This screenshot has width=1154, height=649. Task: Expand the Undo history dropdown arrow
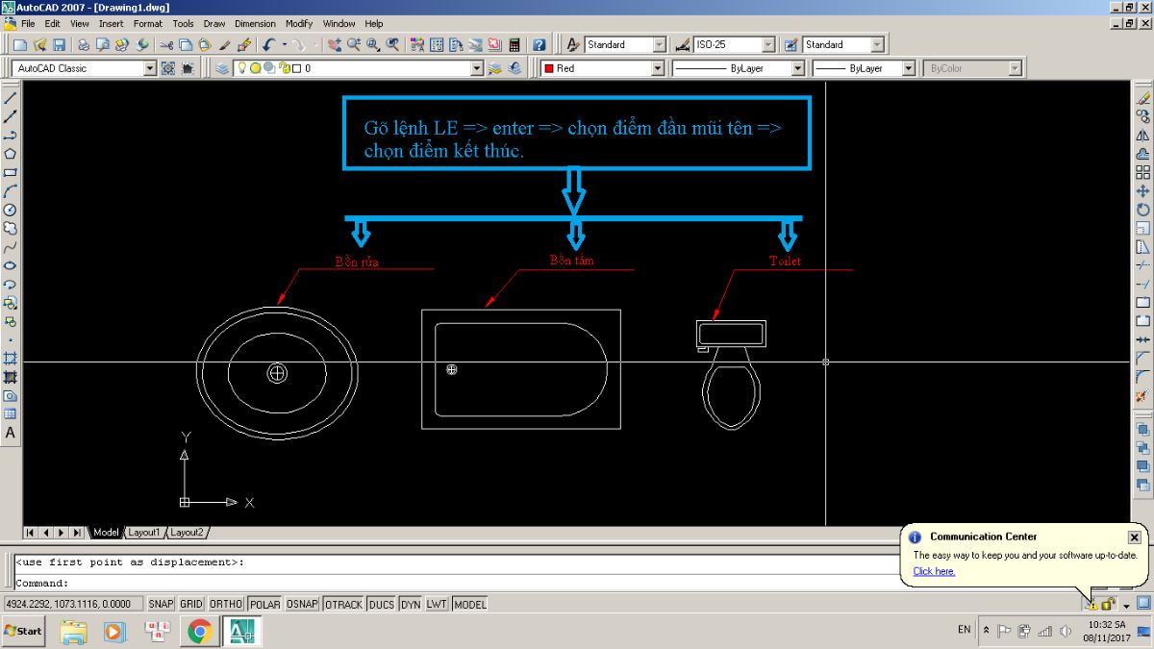[285, 44]
